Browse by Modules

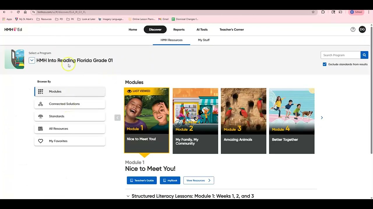[x=70, y=91]
